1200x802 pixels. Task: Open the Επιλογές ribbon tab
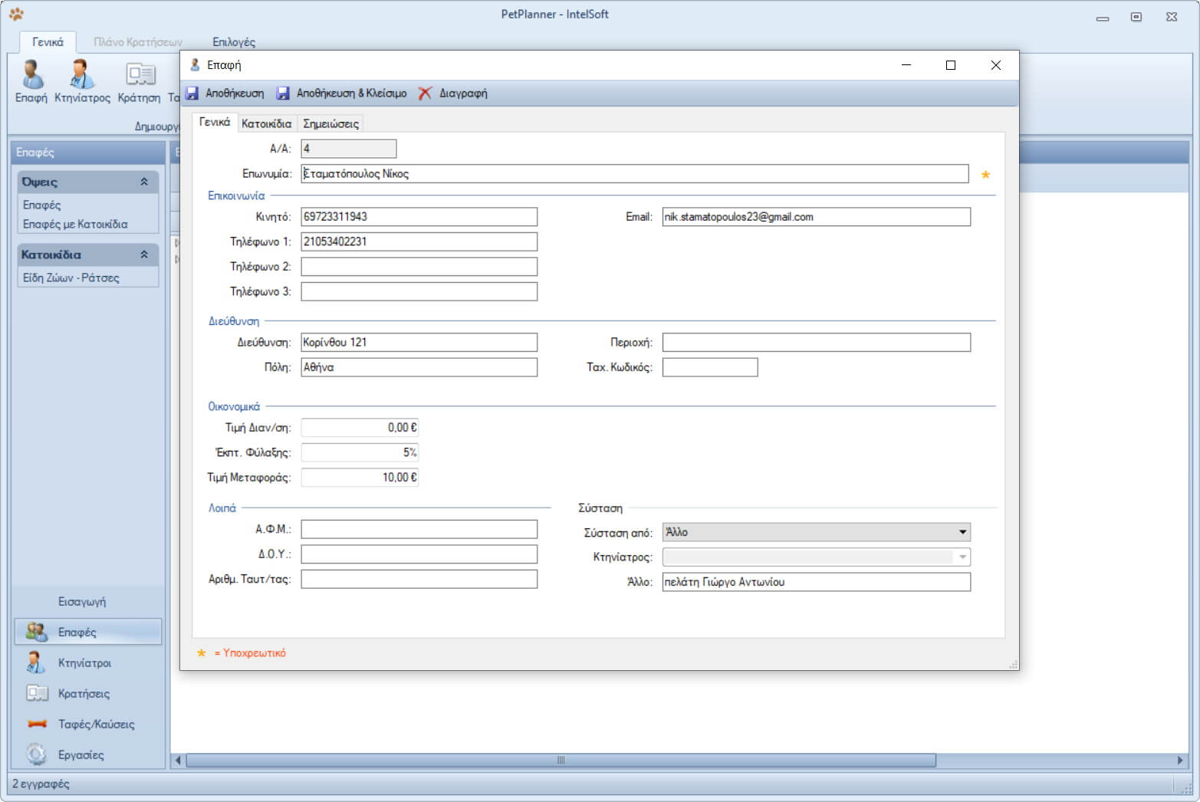tap(234, 42)
